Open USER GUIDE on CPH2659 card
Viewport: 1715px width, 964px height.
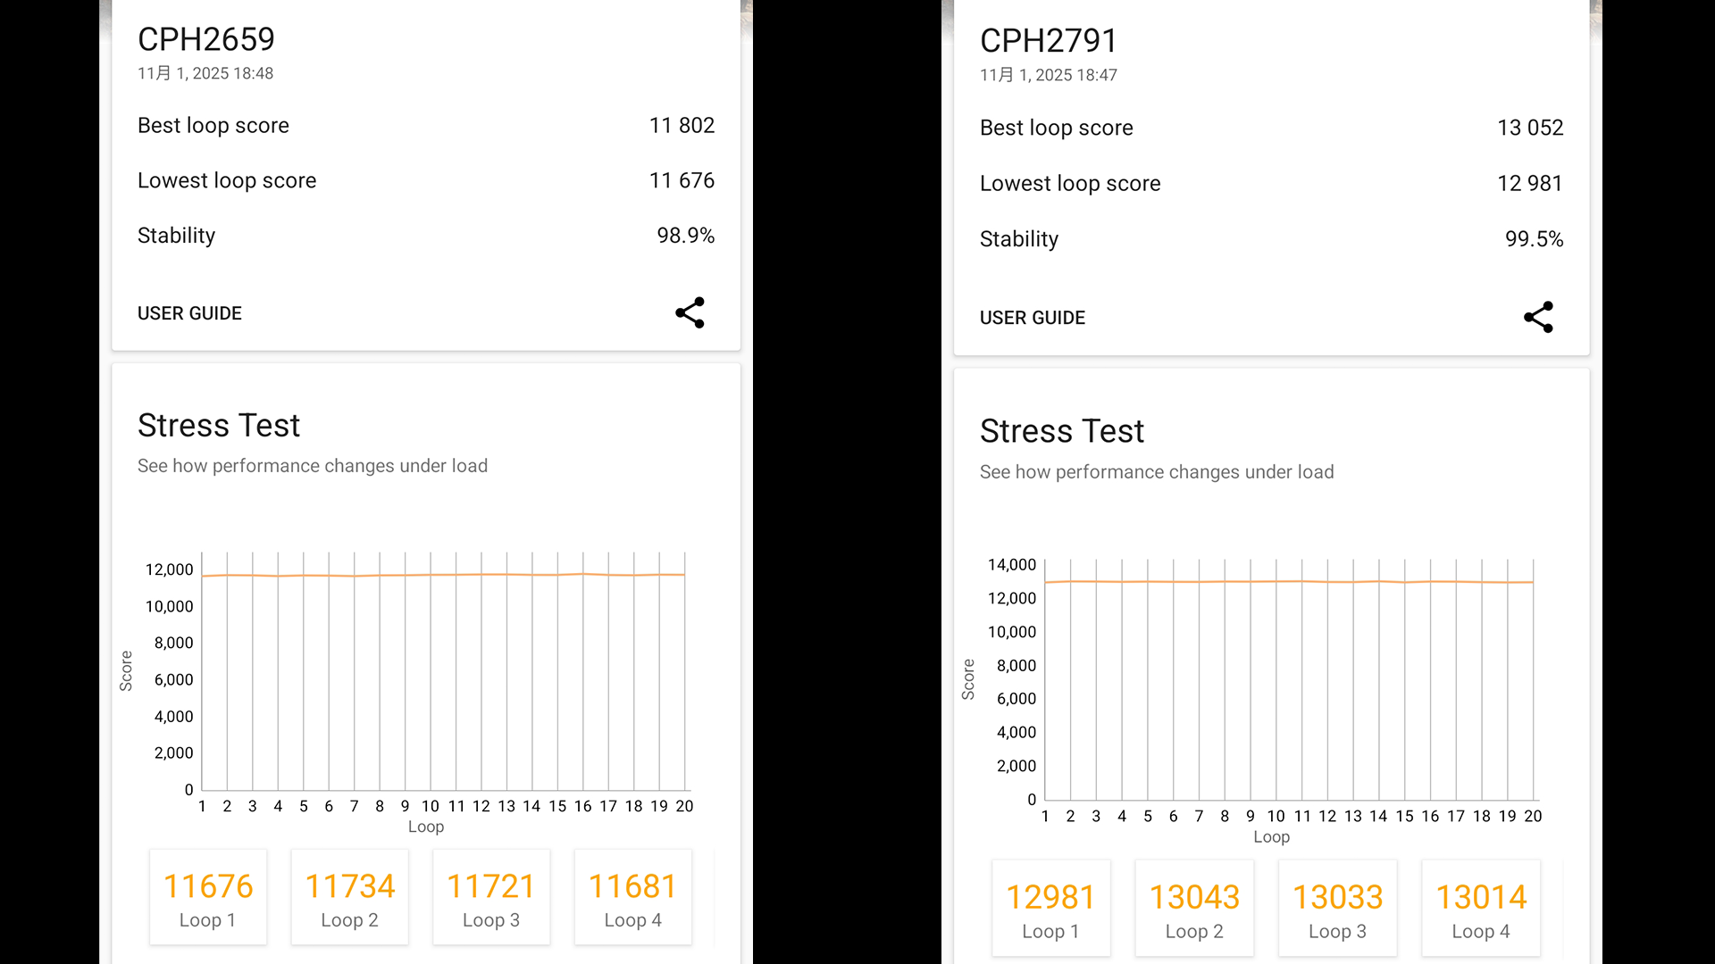[x=189, y=313]
